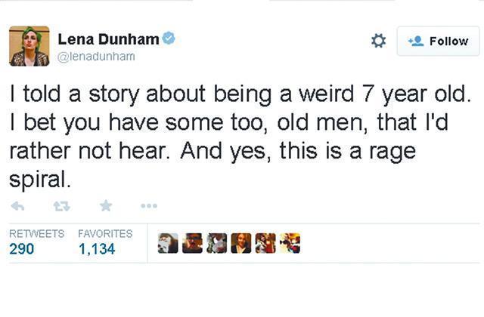View the 290 retweets count
Image resolution: width=484 pixels, height=317 pixels.
click(22, 249)
